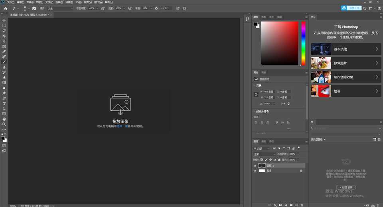
Task: Create a new group folder icon
Action: pos(291,205)
